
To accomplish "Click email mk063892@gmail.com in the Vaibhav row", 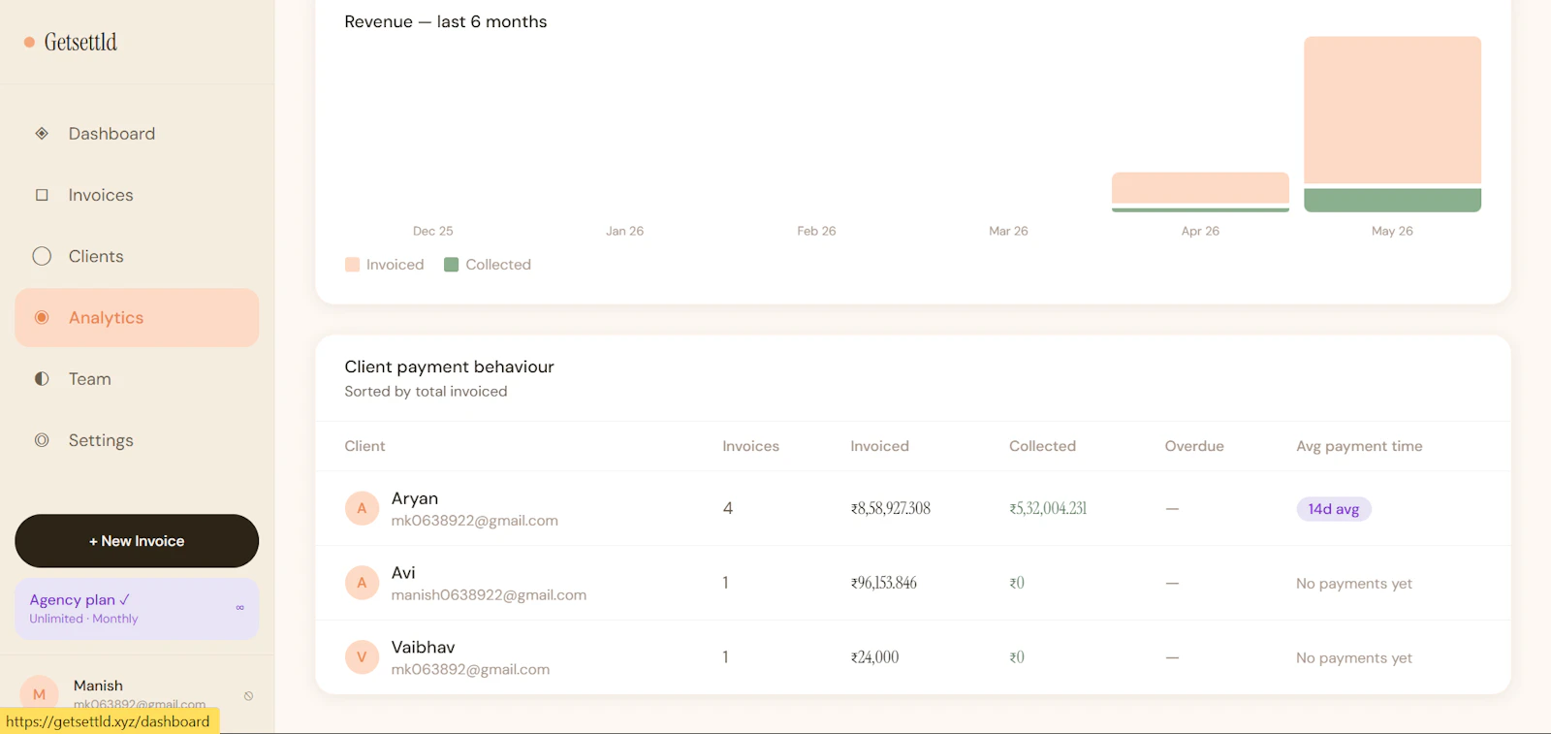I will tap(470, 670).
